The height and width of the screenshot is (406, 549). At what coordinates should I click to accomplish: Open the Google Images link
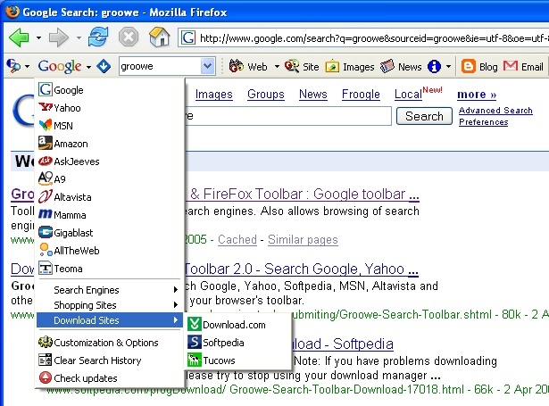[213, 95]
